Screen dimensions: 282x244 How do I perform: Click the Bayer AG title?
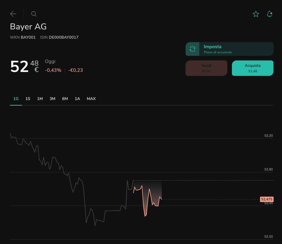28,27
